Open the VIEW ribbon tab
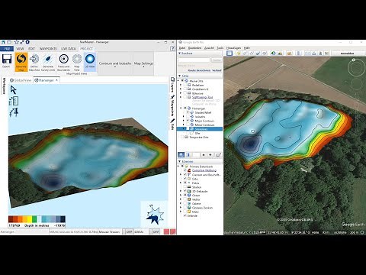Viewport: 366px width, 275px height. point(20,48)
